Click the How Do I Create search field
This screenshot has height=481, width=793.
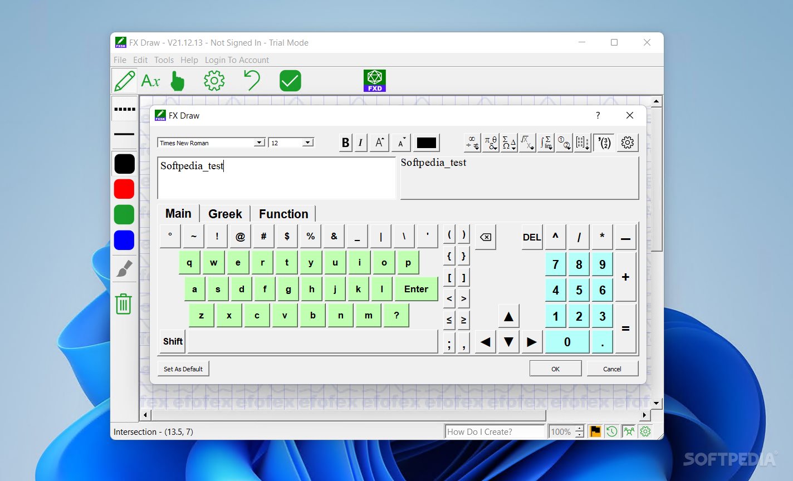pyautogui.click(x=495, y=431)
